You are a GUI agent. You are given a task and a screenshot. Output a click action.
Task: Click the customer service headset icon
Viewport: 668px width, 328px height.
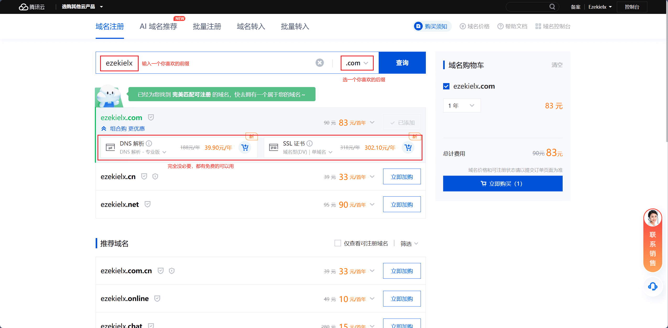pyautogui.click(x=653, y=286)
